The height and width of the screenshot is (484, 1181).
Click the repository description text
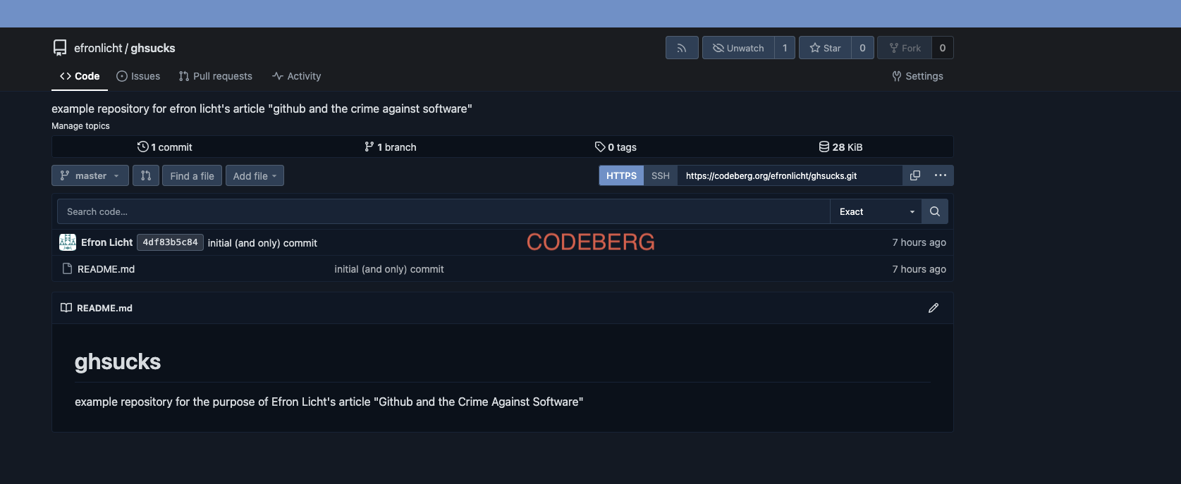tap(262, 108)
